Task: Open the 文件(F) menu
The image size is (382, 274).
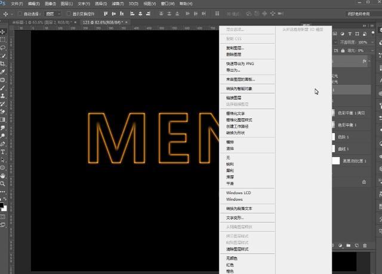Action: pos(17,4)
